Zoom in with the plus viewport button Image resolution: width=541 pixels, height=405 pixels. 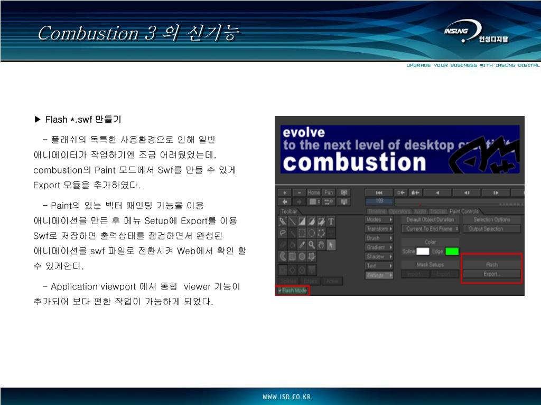(285, 192)
